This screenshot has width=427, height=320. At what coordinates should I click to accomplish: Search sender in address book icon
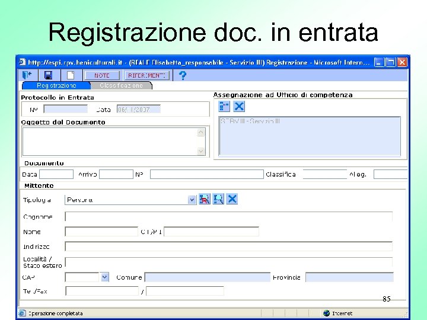(x=205, y=199)
